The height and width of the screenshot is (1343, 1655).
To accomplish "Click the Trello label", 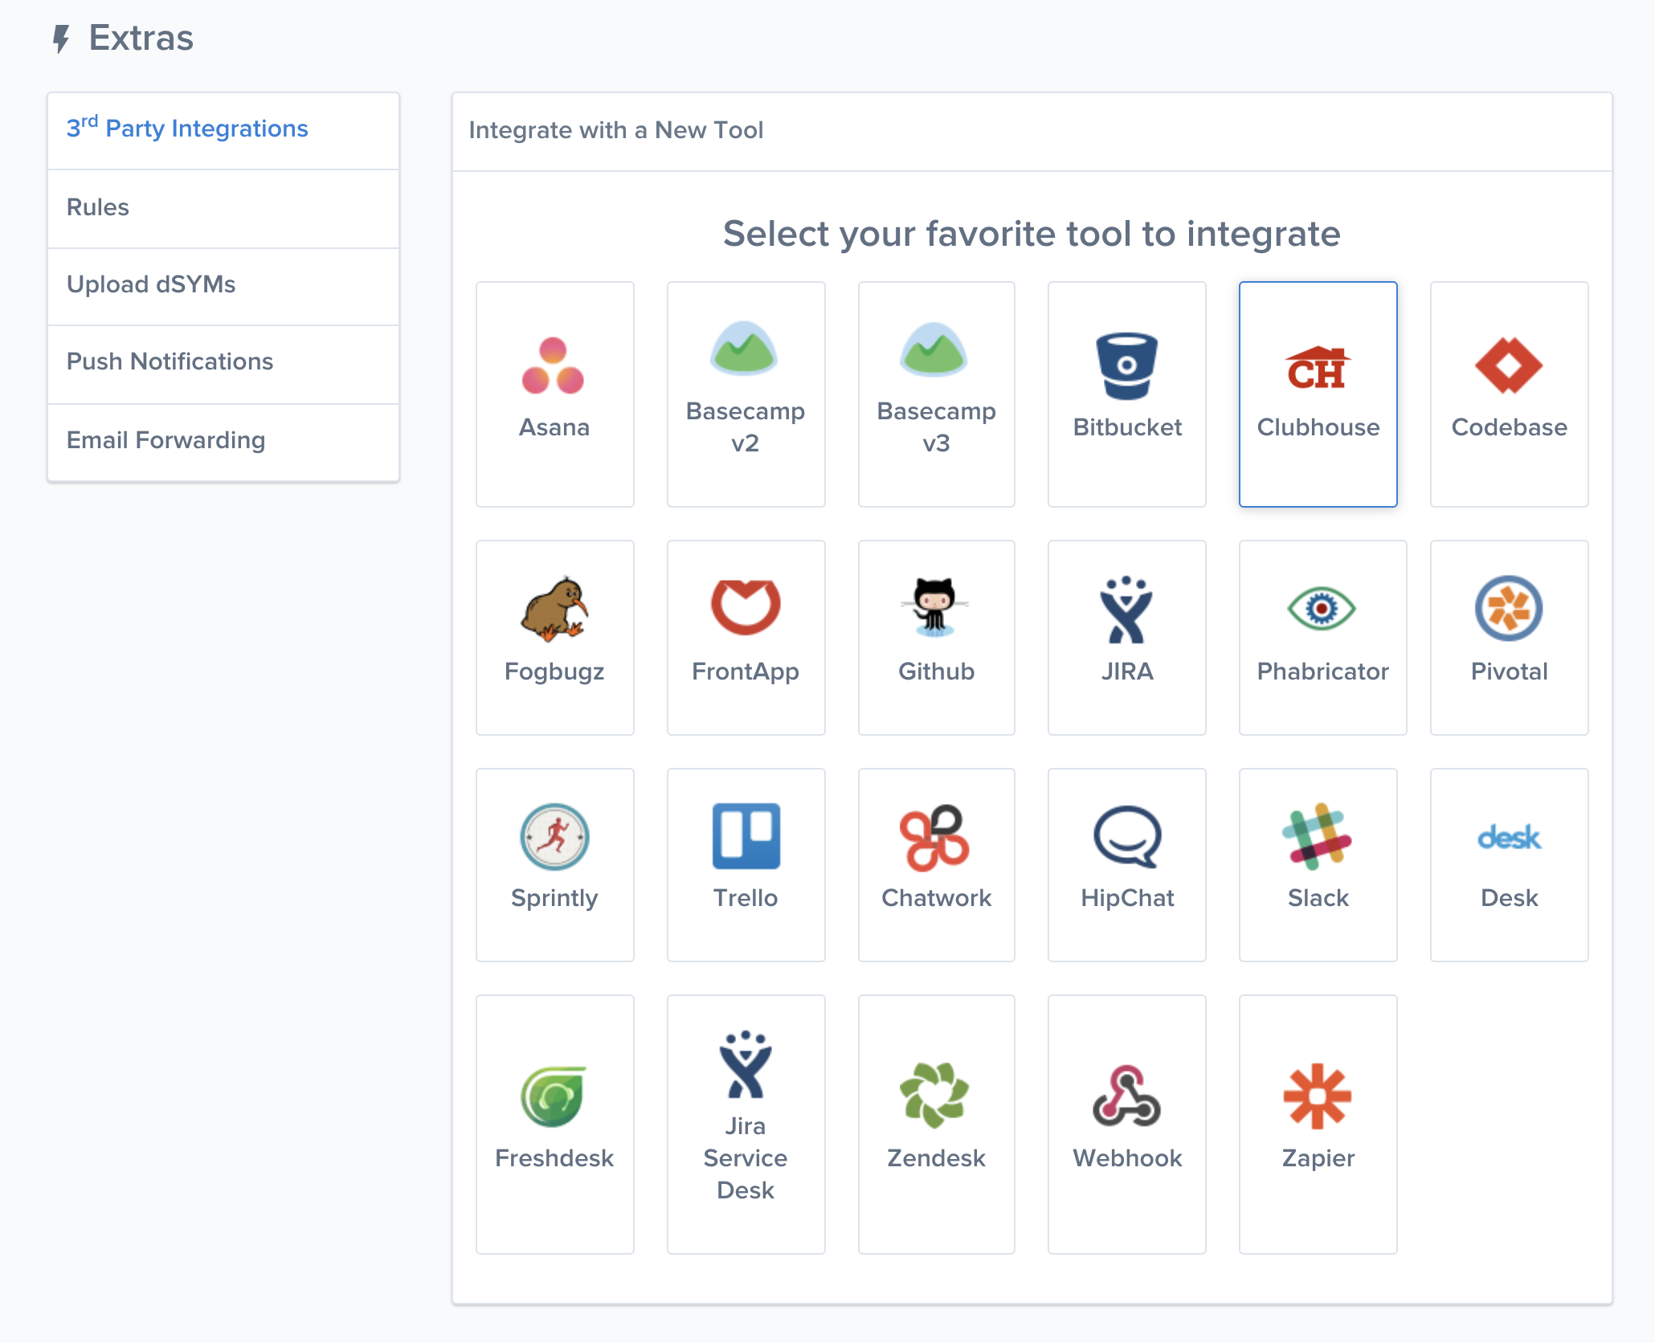I will coord(745,898).
